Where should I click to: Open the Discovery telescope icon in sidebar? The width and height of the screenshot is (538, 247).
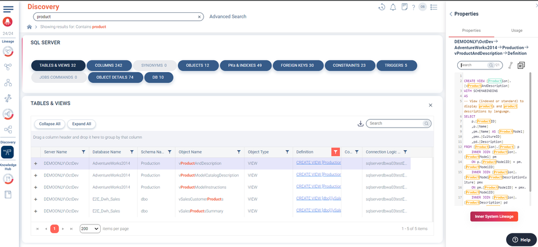(x=8, y=152)
